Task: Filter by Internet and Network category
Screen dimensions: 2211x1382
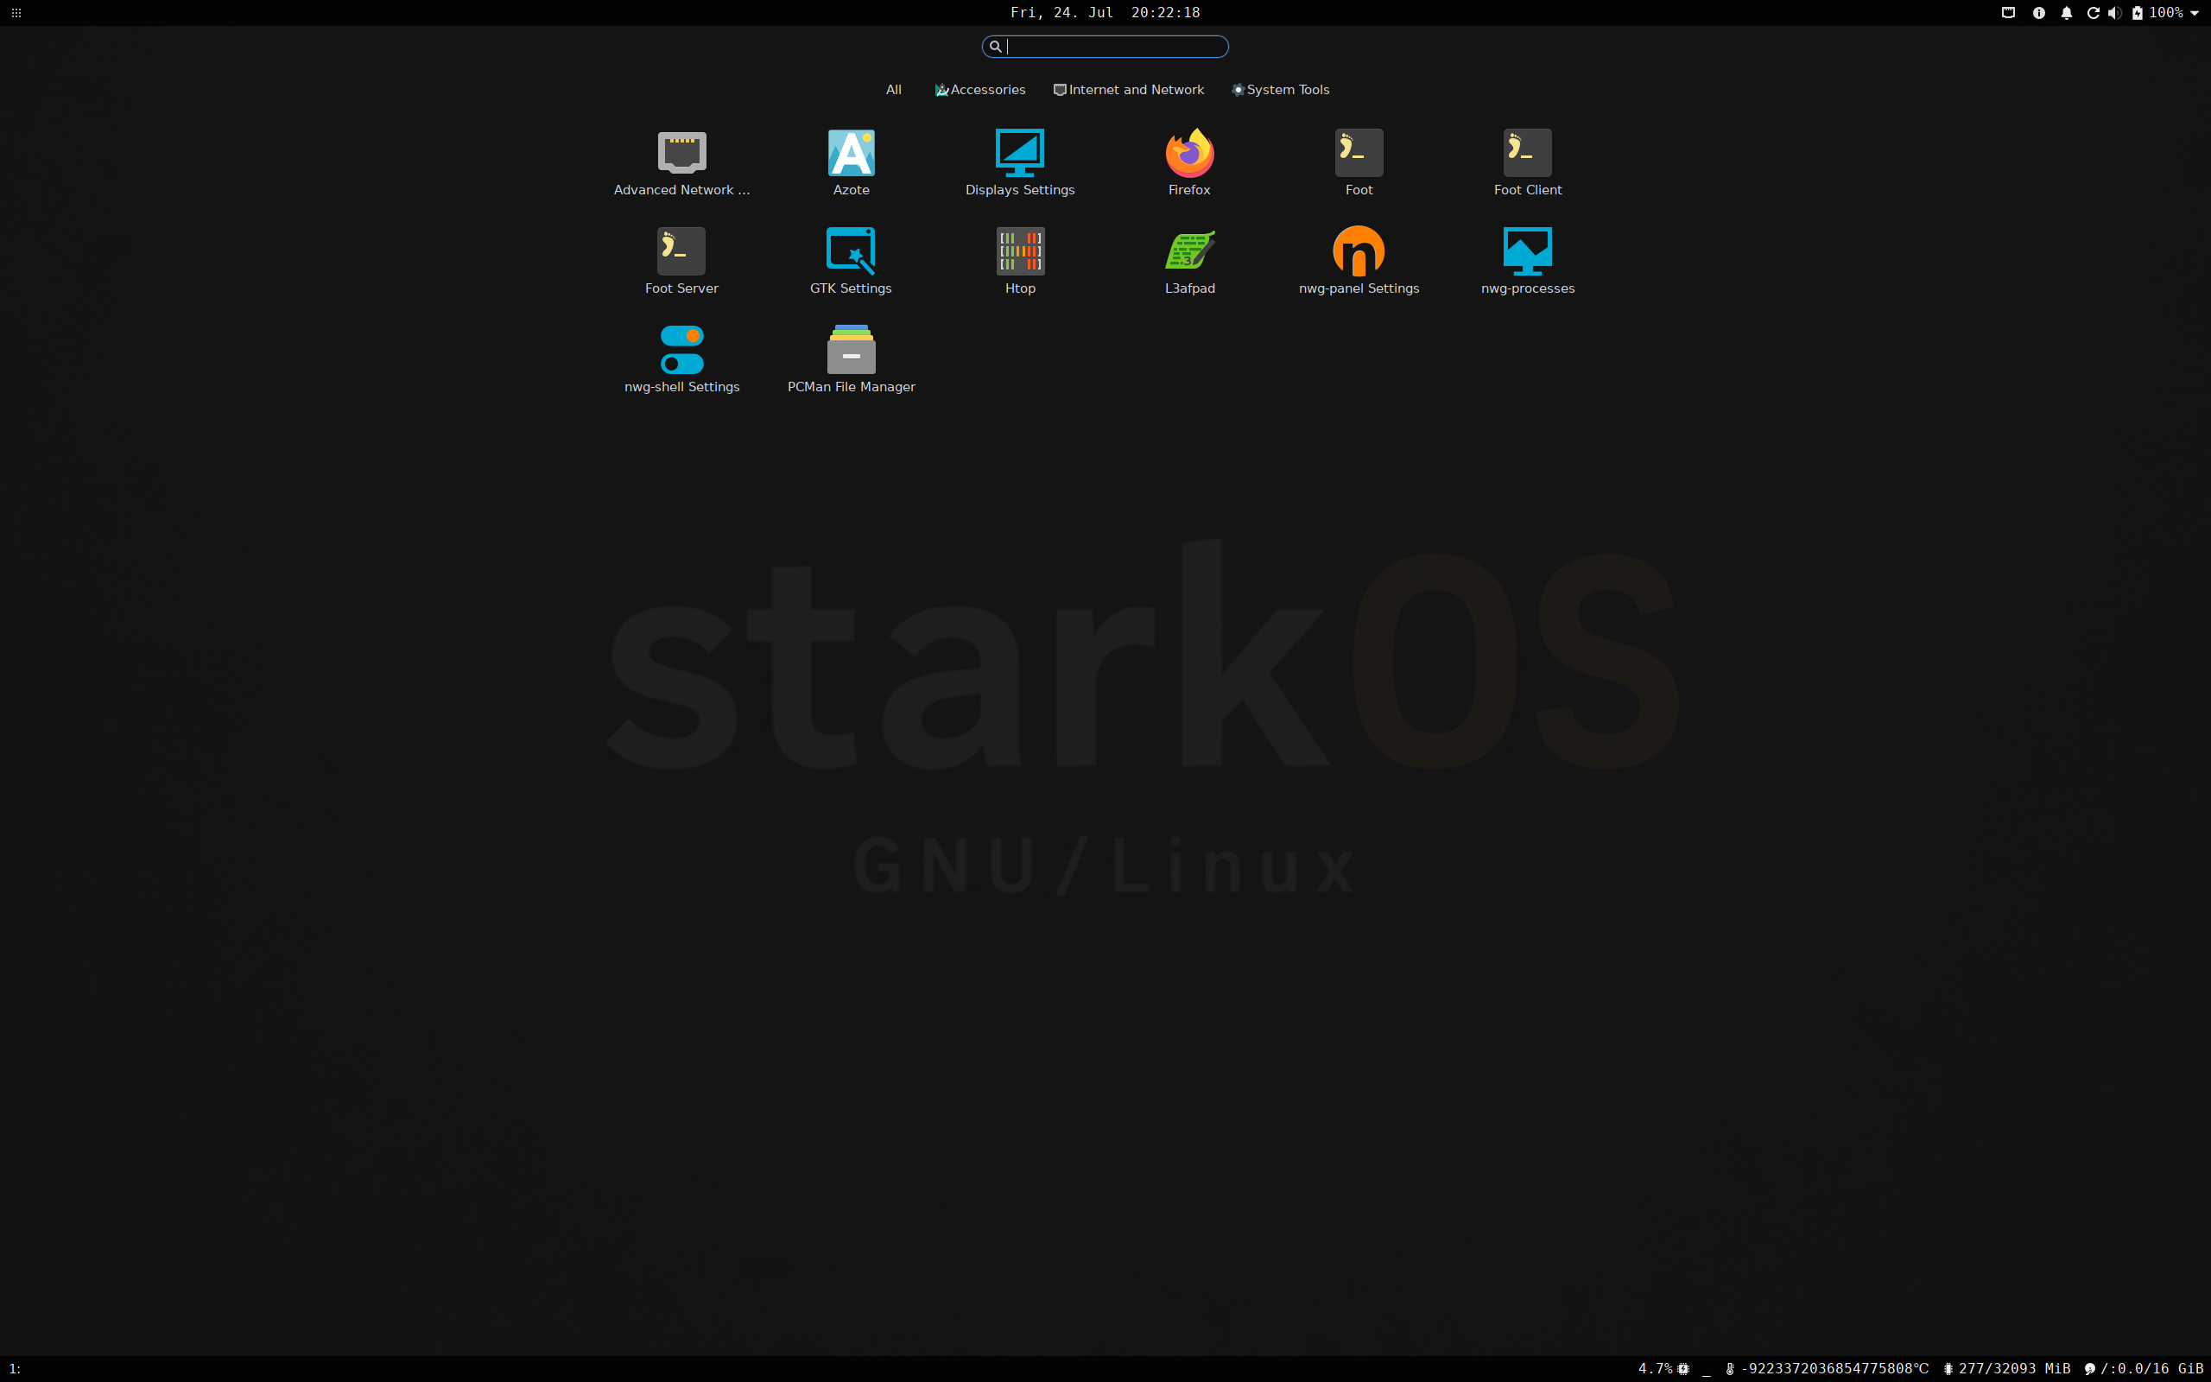Action: pos(1128,90)
